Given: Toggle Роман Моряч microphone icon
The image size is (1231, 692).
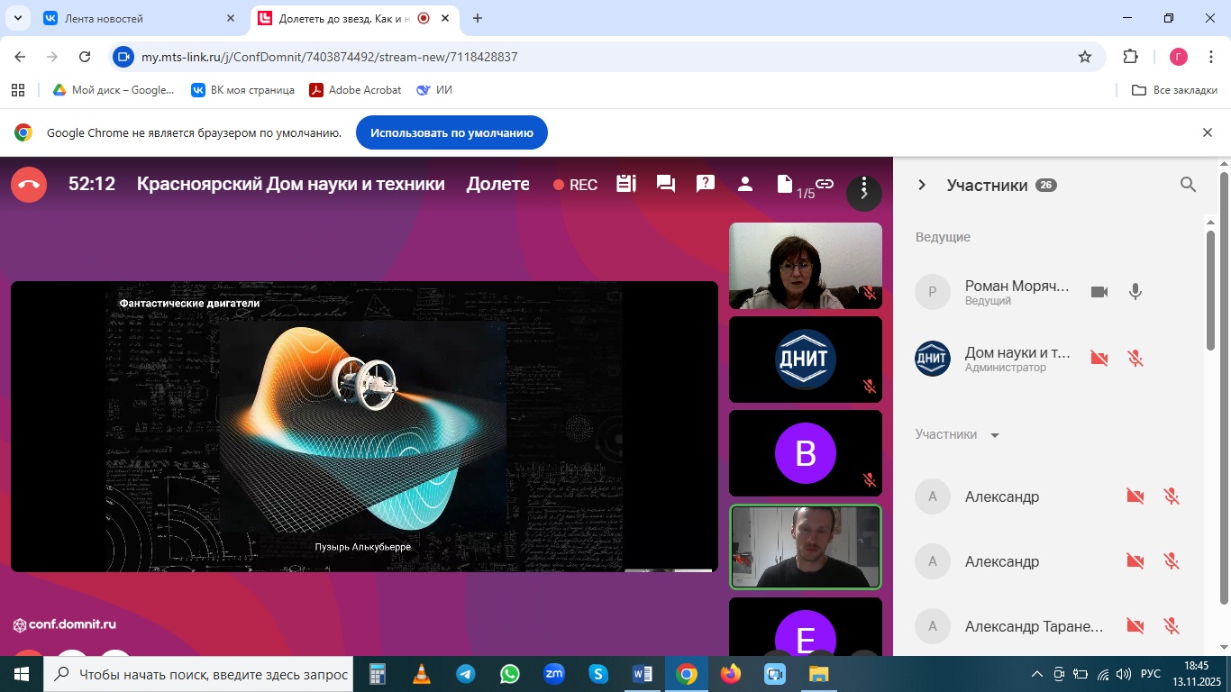Looking at the screenshot, I should (x=1135, y=292).
